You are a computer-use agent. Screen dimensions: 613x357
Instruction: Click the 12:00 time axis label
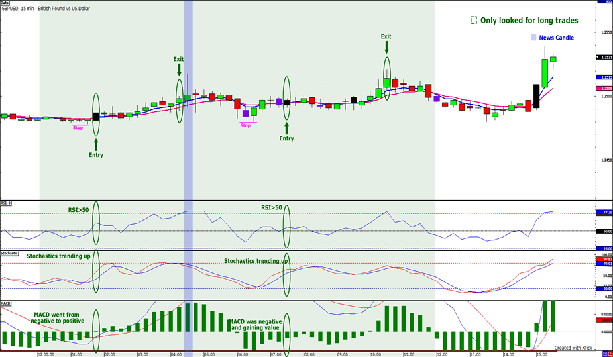tap(442, 354)
